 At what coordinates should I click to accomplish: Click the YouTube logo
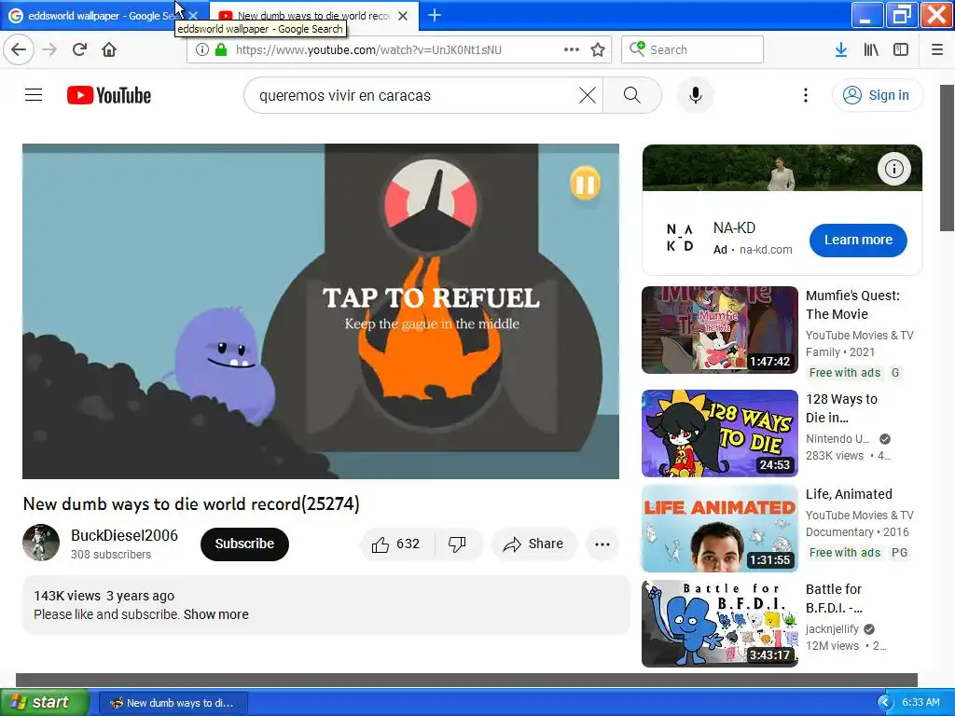[109, 95]
